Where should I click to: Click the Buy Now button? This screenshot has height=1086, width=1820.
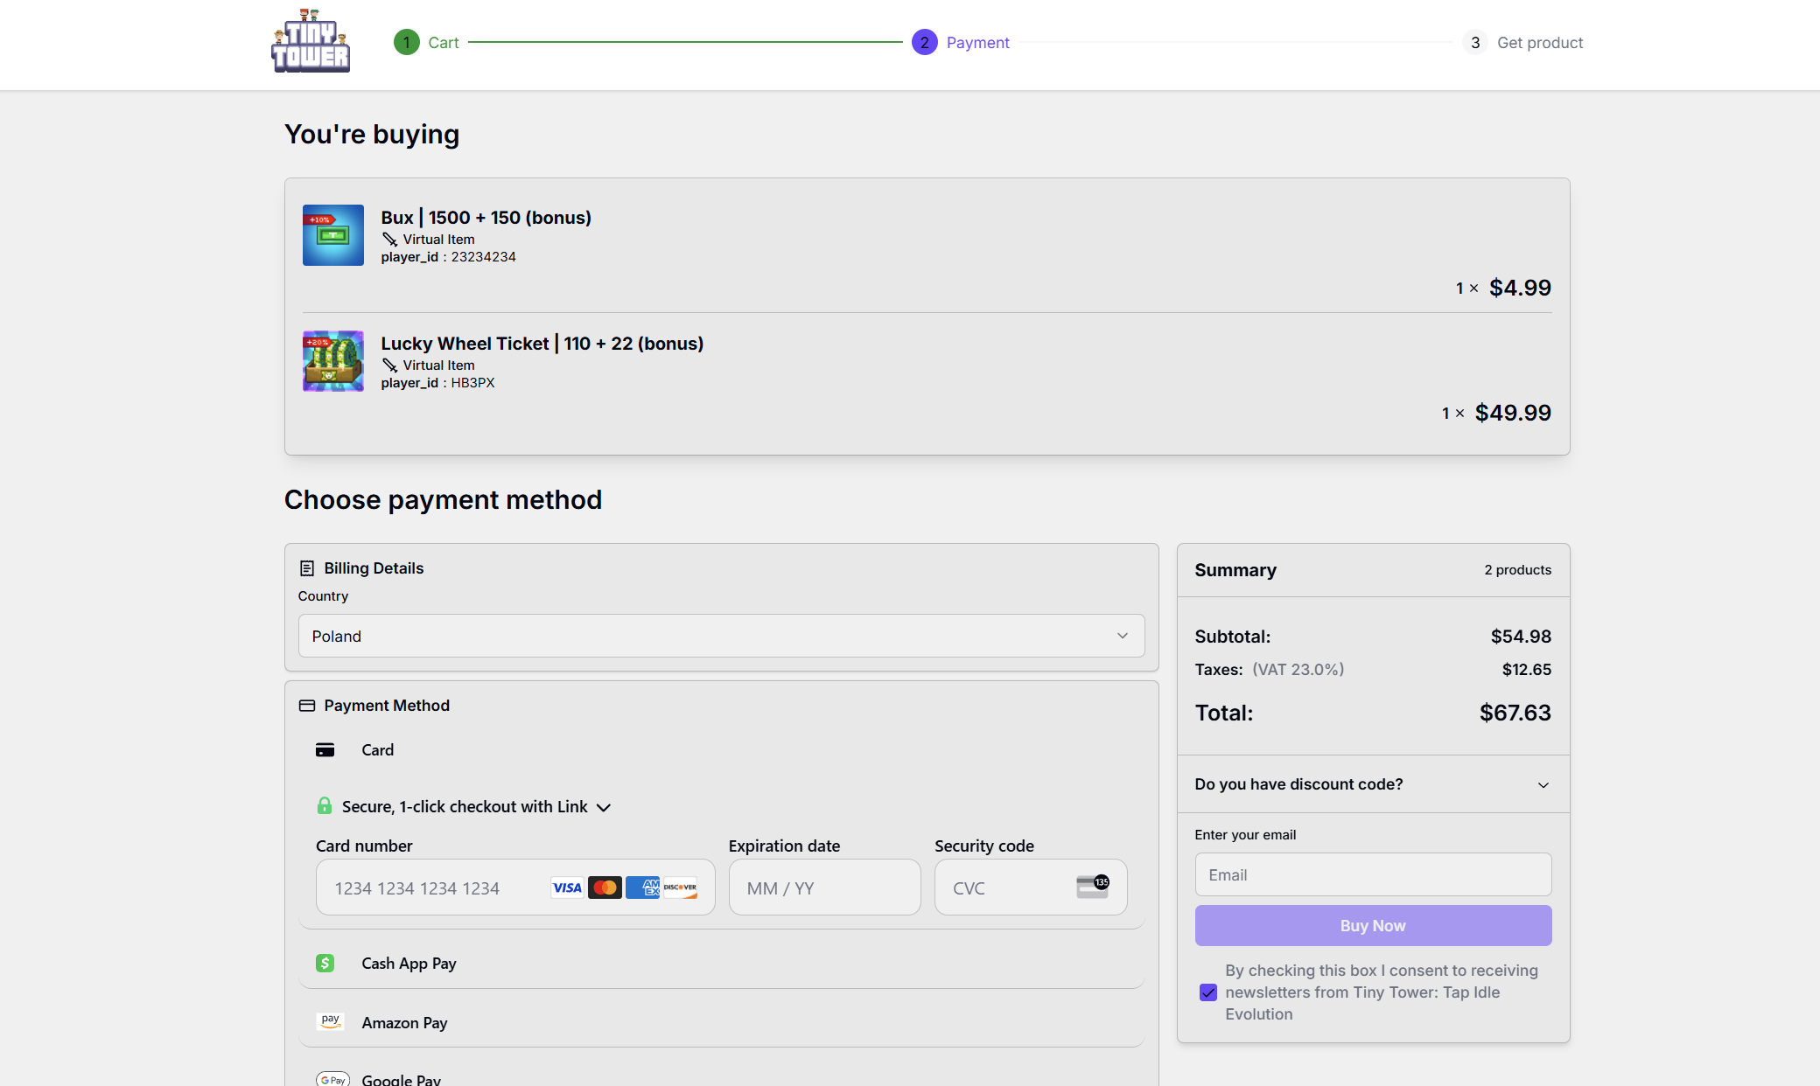1373,925
